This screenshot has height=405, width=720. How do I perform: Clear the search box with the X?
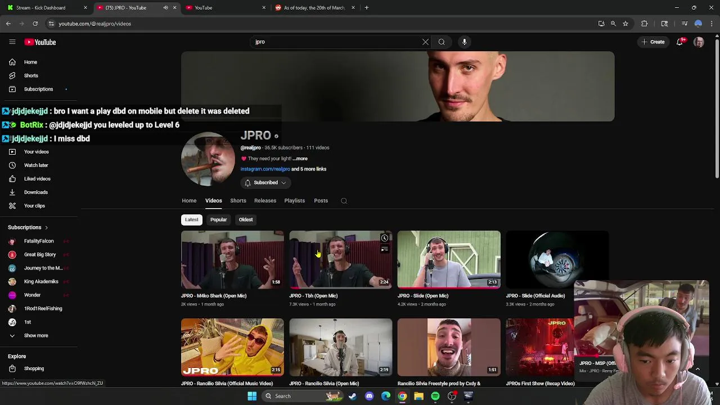click(x=425, y=42)
